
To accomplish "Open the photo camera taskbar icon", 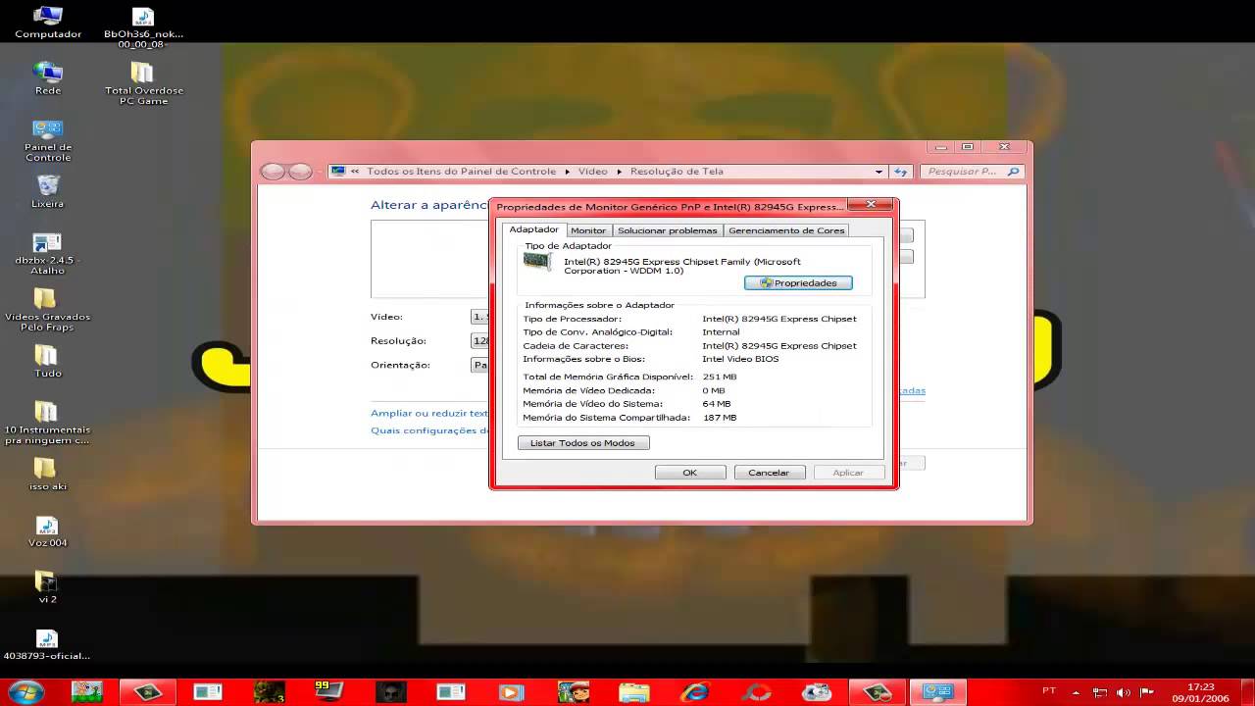I will tap(816, 691).
